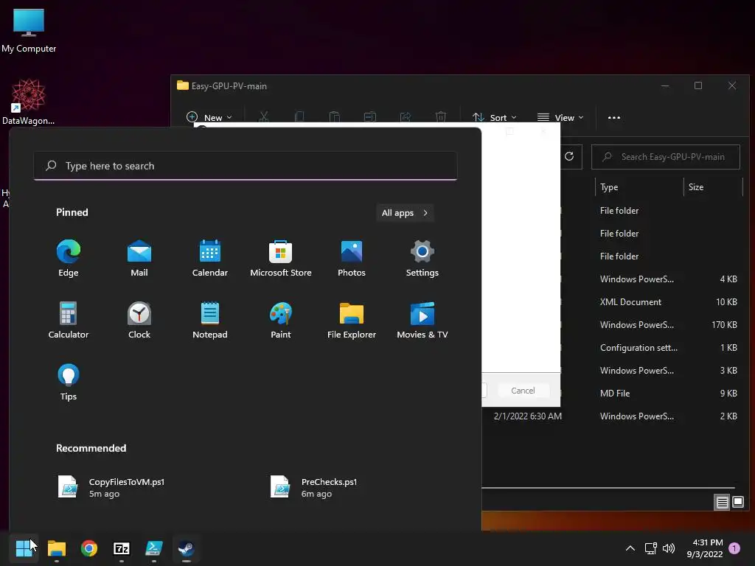Click the Share icon in Explorer toolbar
Screen dimensions: 755x566
406,117
